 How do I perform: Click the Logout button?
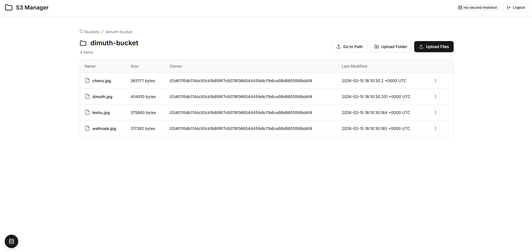pos(515,7)
